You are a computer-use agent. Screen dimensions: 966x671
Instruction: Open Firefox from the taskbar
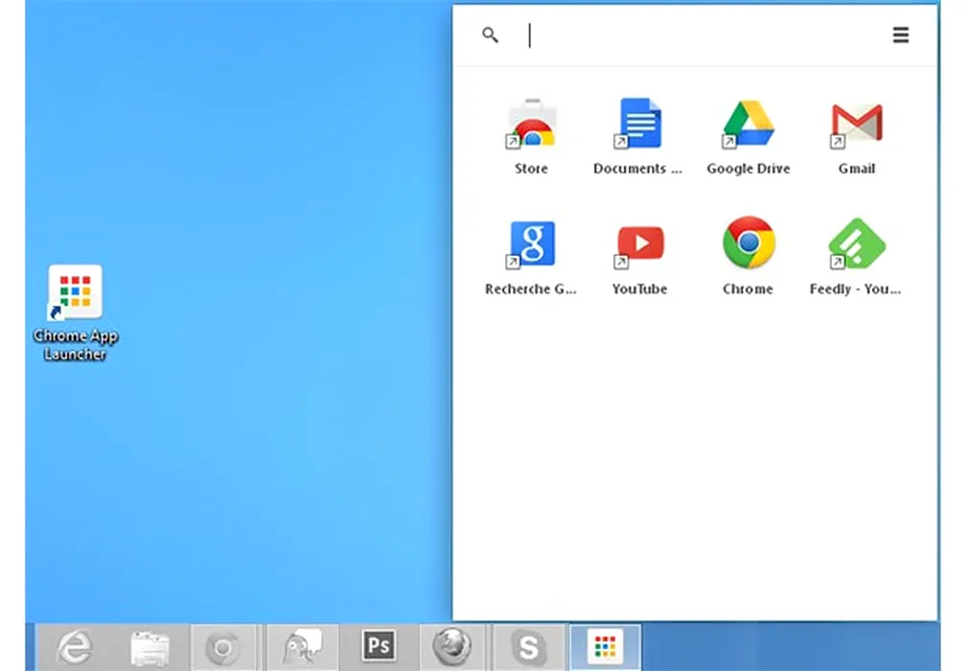coord(451,647)
